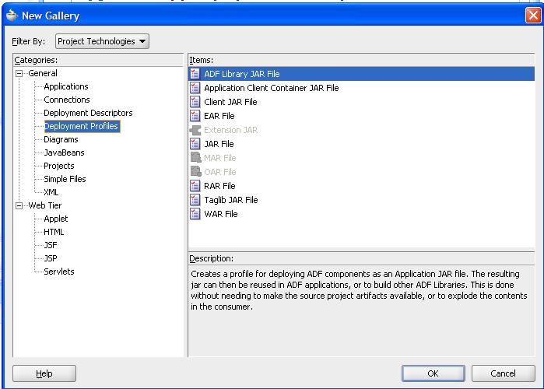Choose Client JAR File item text
544x389 pixels.
tap(230, 102)
